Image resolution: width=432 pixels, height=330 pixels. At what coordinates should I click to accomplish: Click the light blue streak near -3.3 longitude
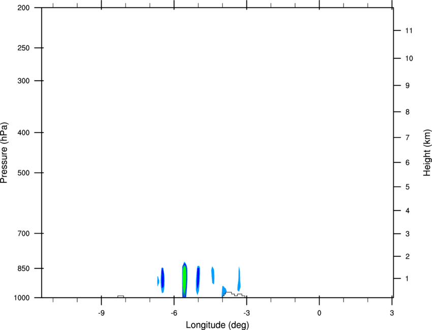[x=239, y=279]
